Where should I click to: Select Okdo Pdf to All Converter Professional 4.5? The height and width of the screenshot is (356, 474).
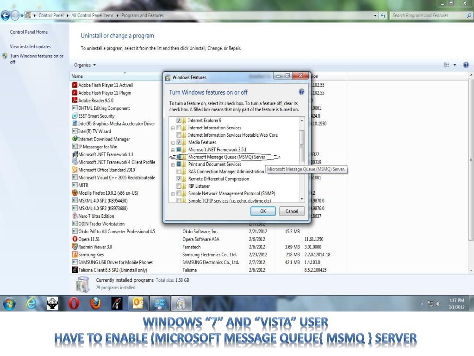116,231
